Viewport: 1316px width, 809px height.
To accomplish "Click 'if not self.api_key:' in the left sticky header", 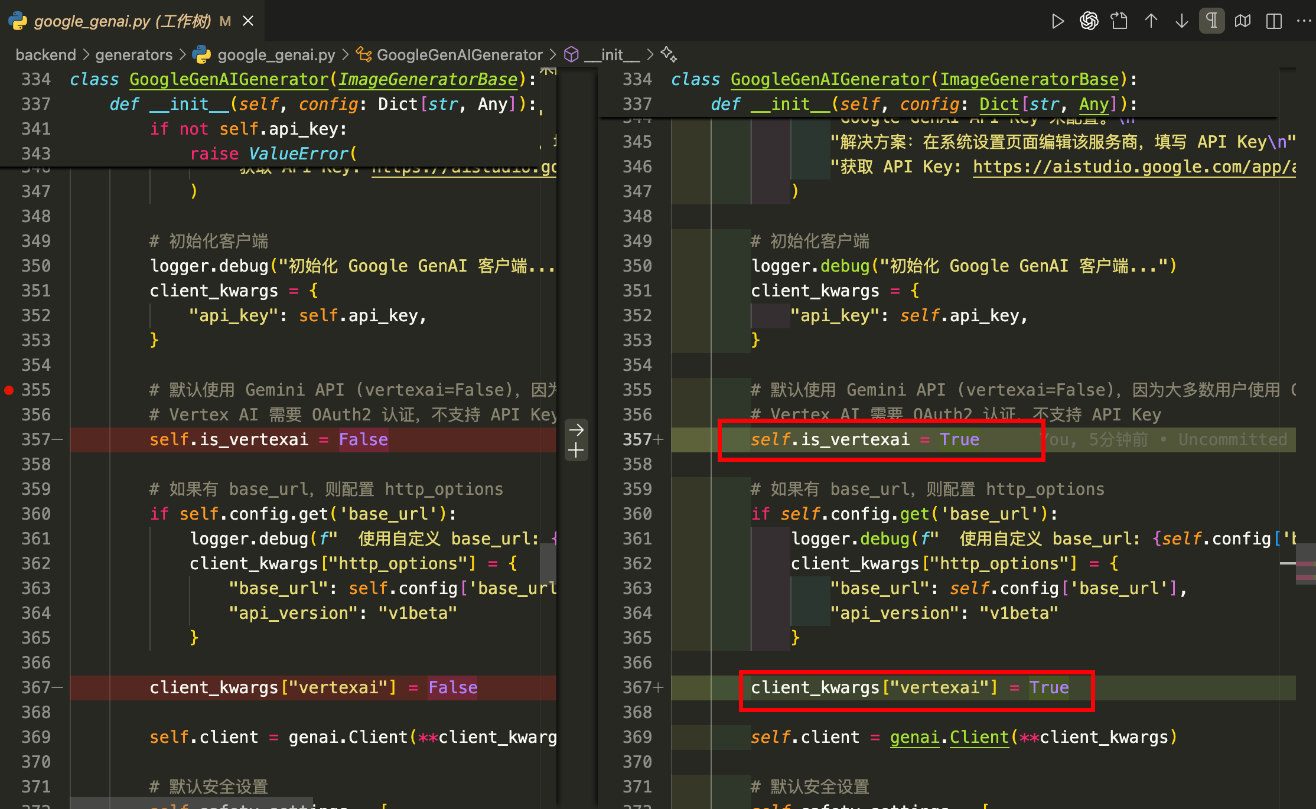I will point(249,129).
